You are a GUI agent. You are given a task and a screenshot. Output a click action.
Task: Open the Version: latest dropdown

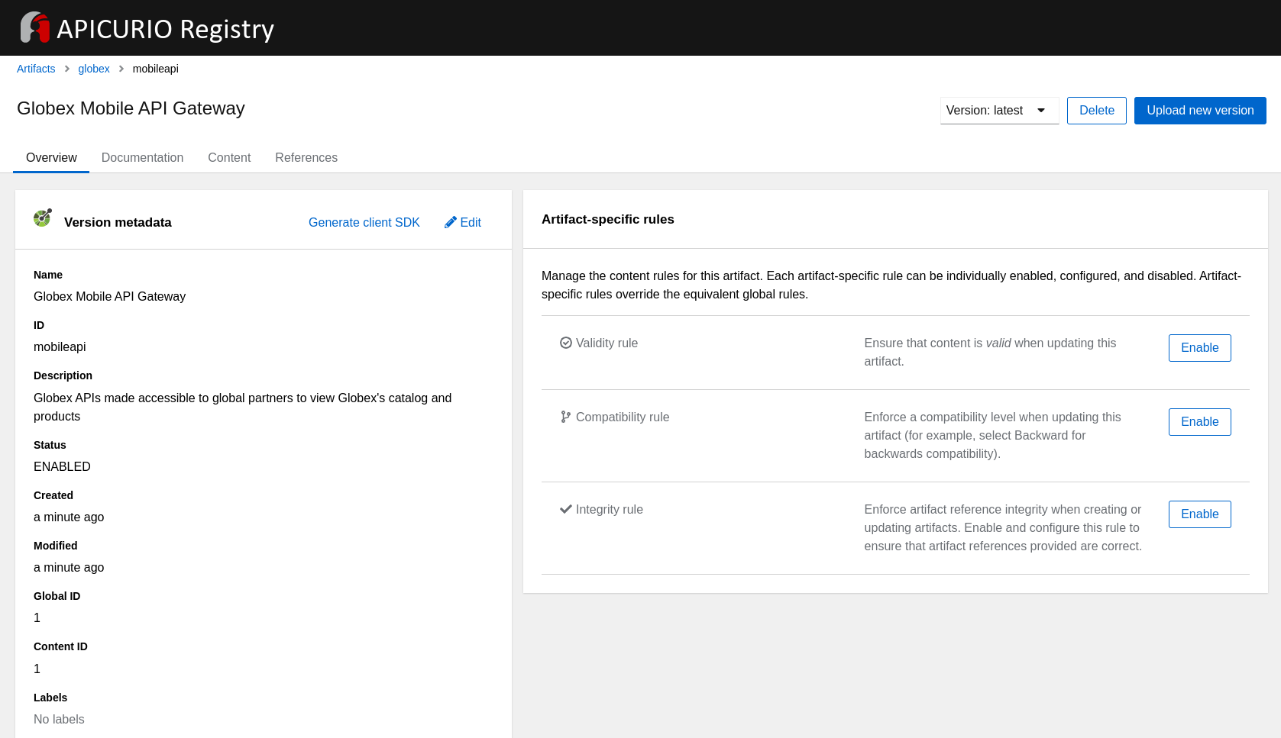pos(999,111)
